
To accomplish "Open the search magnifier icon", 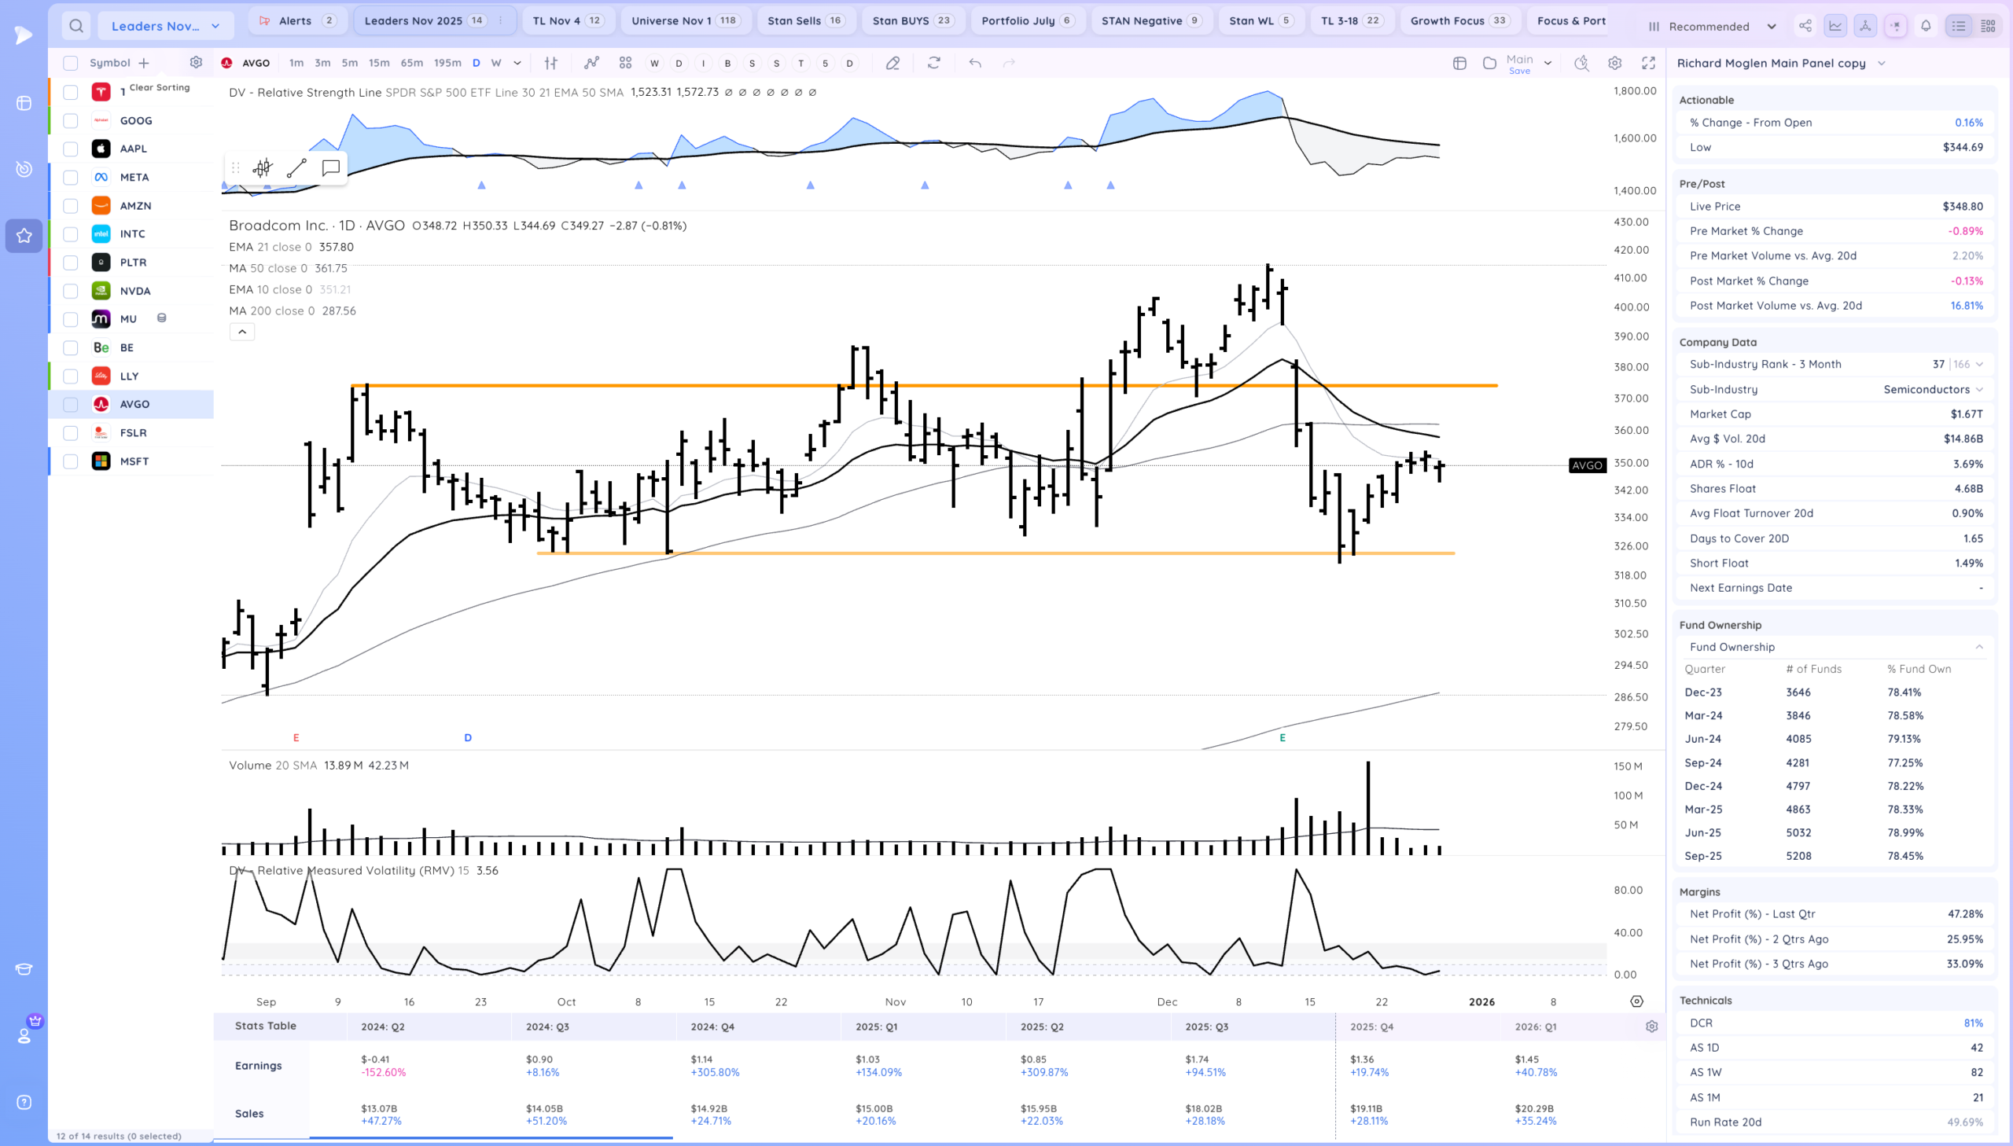I will [75, 26].
